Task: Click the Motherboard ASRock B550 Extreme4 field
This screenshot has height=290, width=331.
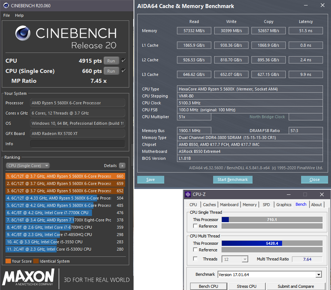Action: pos(250,151)
